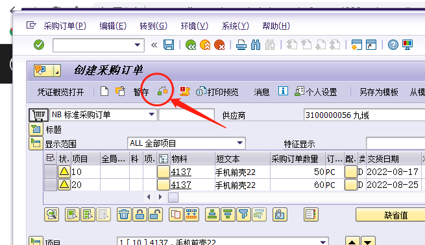Open the 转到(G) menu
This screenshot has height=245, width=425.
tap(153, 26)
